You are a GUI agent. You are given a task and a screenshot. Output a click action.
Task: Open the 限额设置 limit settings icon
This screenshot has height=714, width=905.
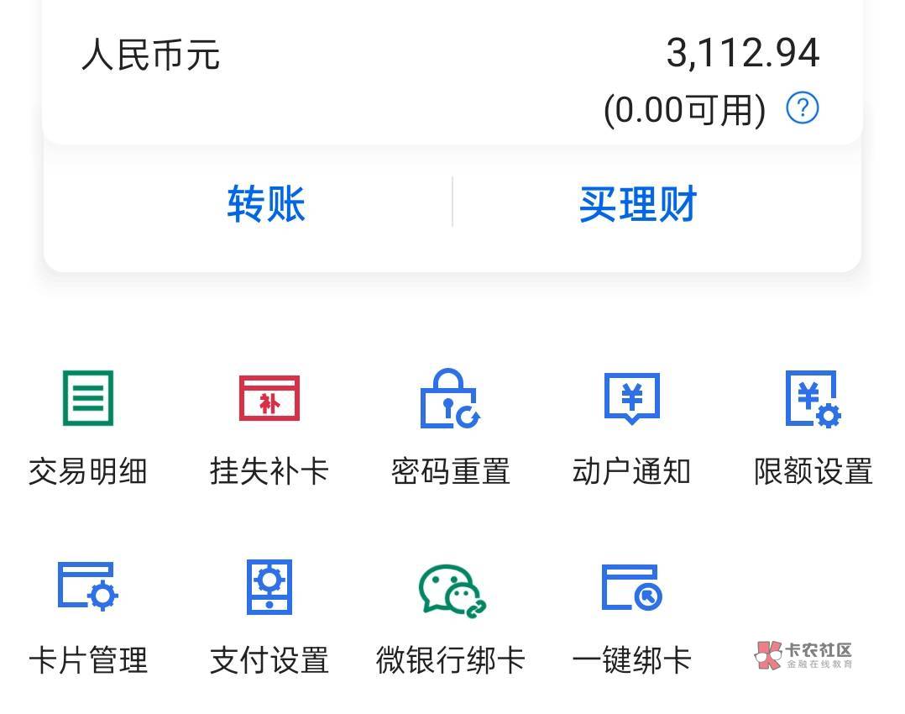[x=813, y=398]
